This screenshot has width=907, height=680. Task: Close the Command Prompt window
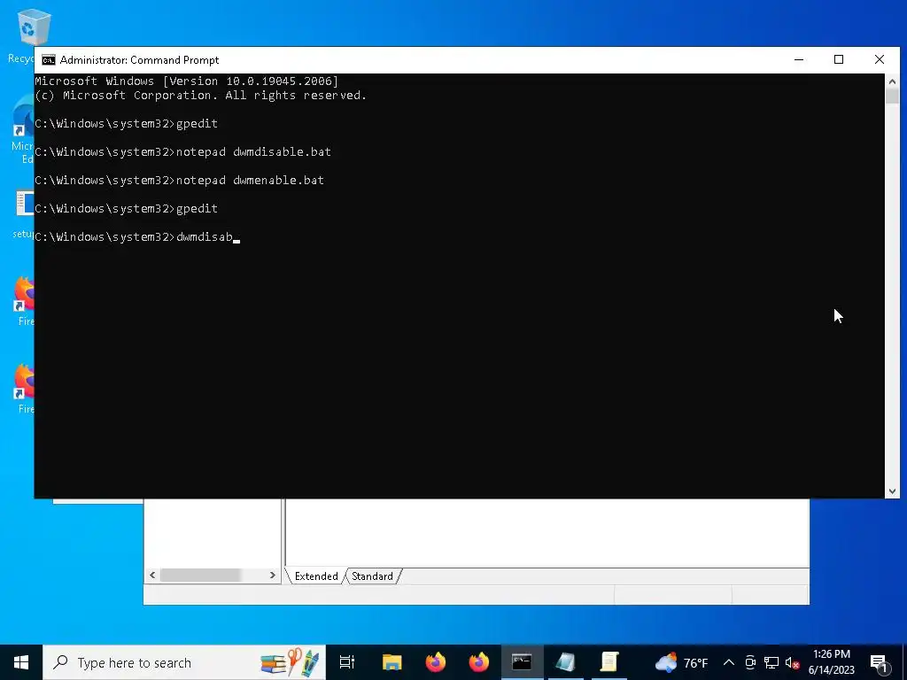tap(880, 59)
